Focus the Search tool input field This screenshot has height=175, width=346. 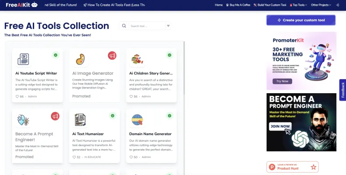tap(147, 26)
